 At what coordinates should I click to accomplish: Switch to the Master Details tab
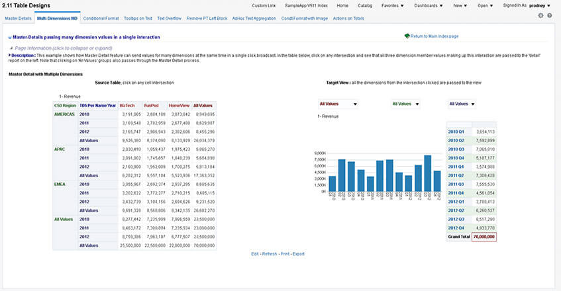(x=19, y=19)
